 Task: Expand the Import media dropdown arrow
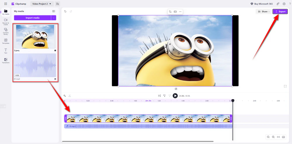(x=54, y=18)
